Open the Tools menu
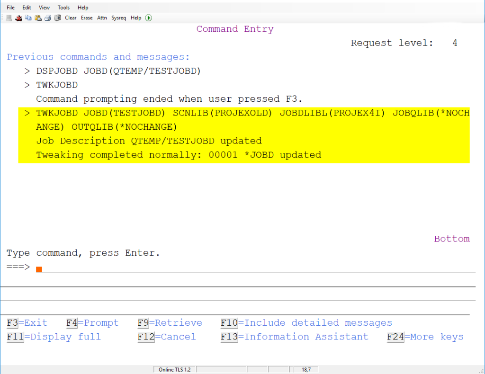This screenshot has width=485, height=374. 64,8
